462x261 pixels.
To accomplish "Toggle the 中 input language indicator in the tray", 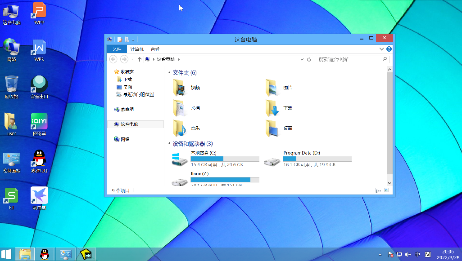I will [417, 254].
